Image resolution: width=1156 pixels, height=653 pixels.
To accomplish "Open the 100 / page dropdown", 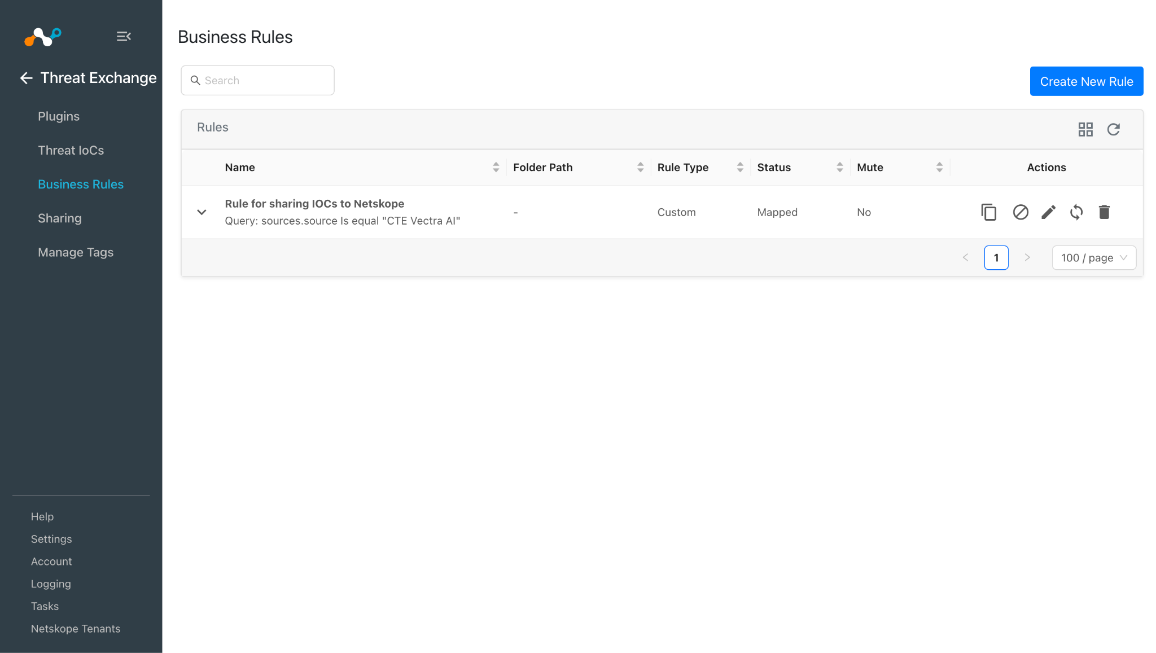I will point(1094,258).
